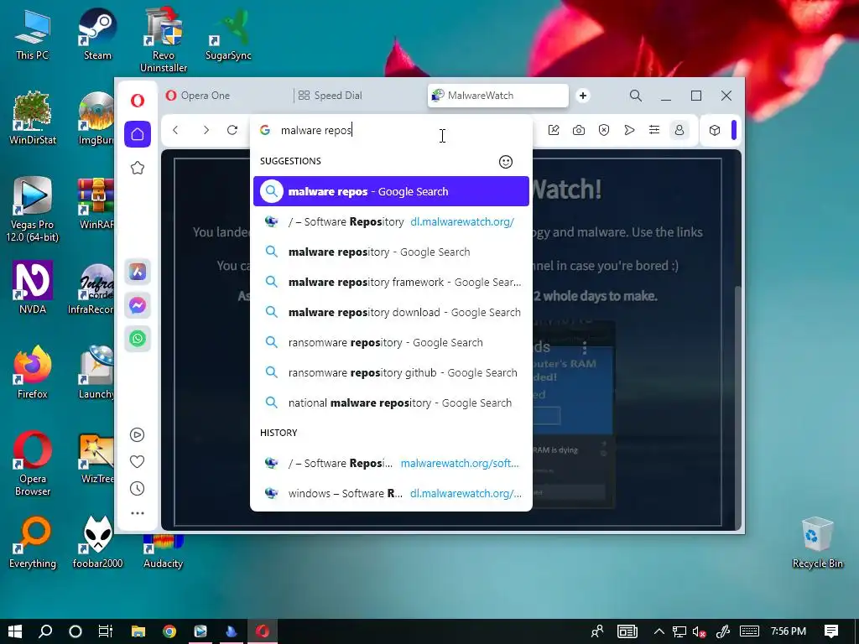859x644 pixels.
Task: Open the Action Center notifications icon
Action: [831, 631]
